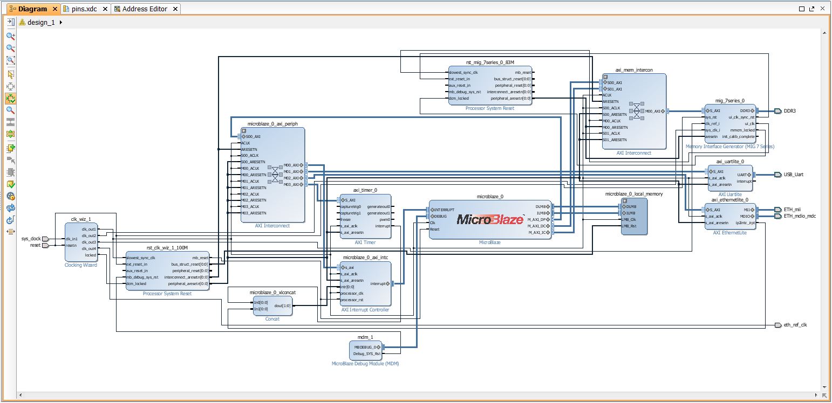Click the Regenerate Layout icon
This screenshot has height=403, width=832.
coord(10,208)
